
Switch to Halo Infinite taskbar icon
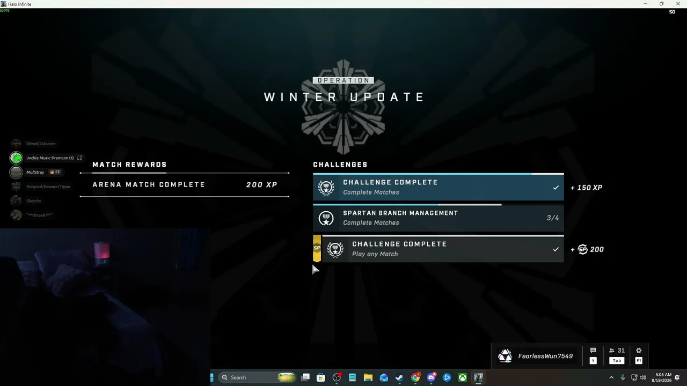478,377
